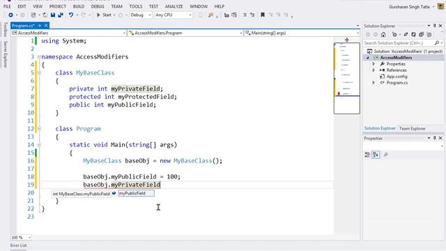The image size is (446, 251).
Task: Collapse the Main method outlining region
Action: click(x=39, y=144)
